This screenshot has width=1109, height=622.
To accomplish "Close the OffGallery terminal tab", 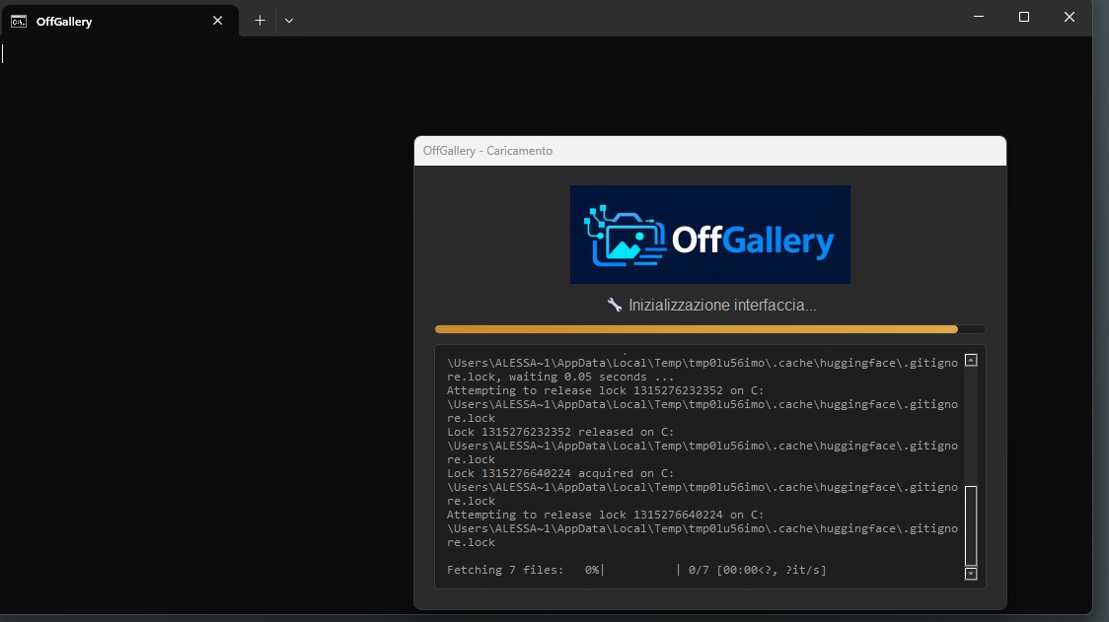I will click(x=218, y=21).
